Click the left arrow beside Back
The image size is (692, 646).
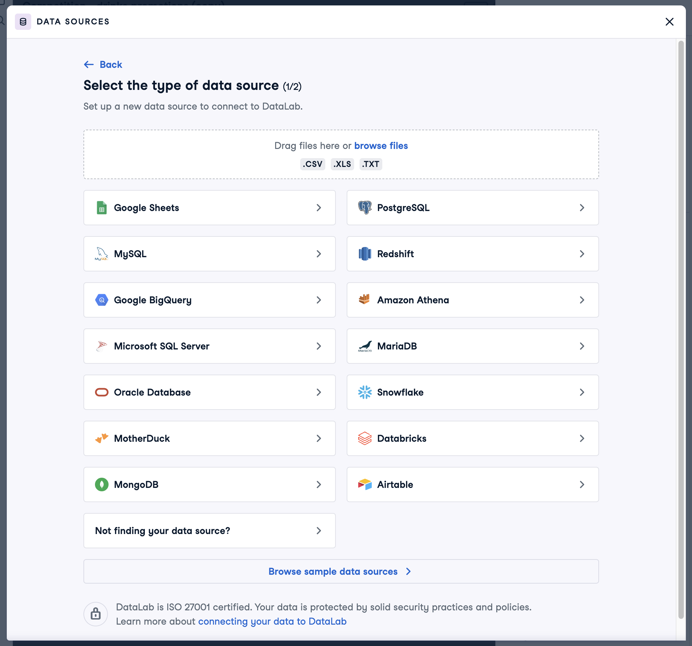pyautogui.click(x=89, y=64)
